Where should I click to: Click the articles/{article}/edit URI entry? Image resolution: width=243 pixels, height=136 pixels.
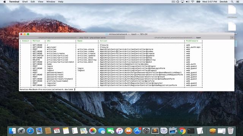tap(60, 62)
